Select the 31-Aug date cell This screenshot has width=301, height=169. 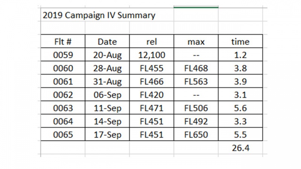(x=107, y=81)
